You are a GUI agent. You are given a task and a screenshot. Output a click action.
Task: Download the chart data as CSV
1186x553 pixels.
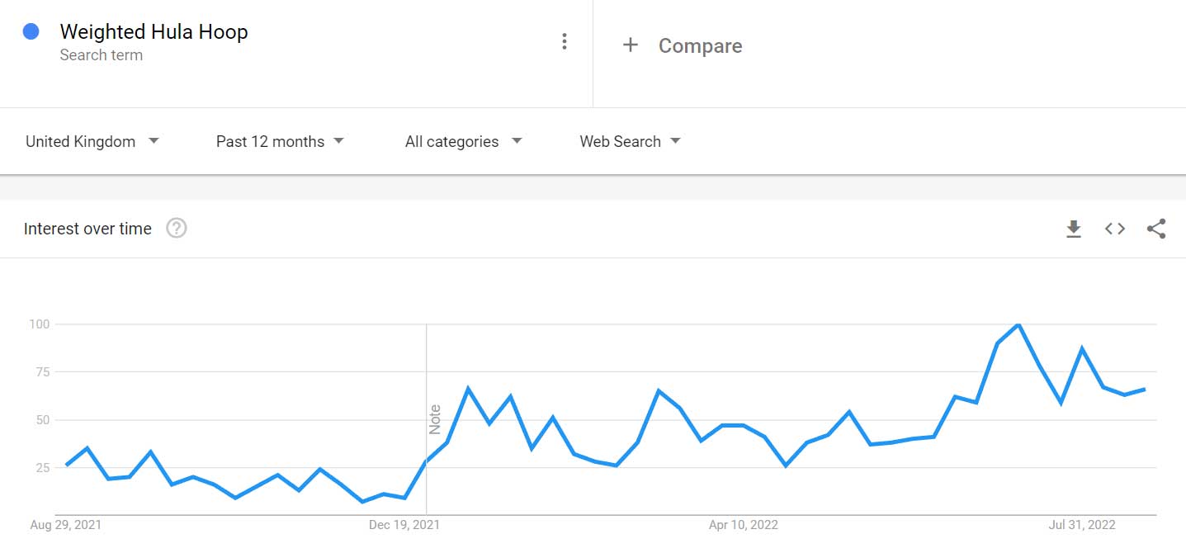(1073, 229)
